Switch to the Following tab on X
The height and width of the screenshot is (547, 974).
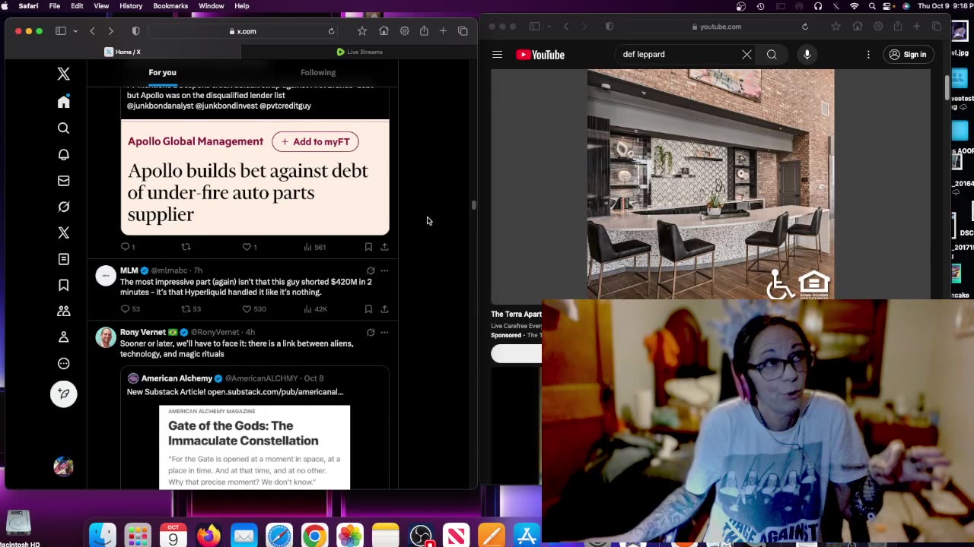click(318, 72)
